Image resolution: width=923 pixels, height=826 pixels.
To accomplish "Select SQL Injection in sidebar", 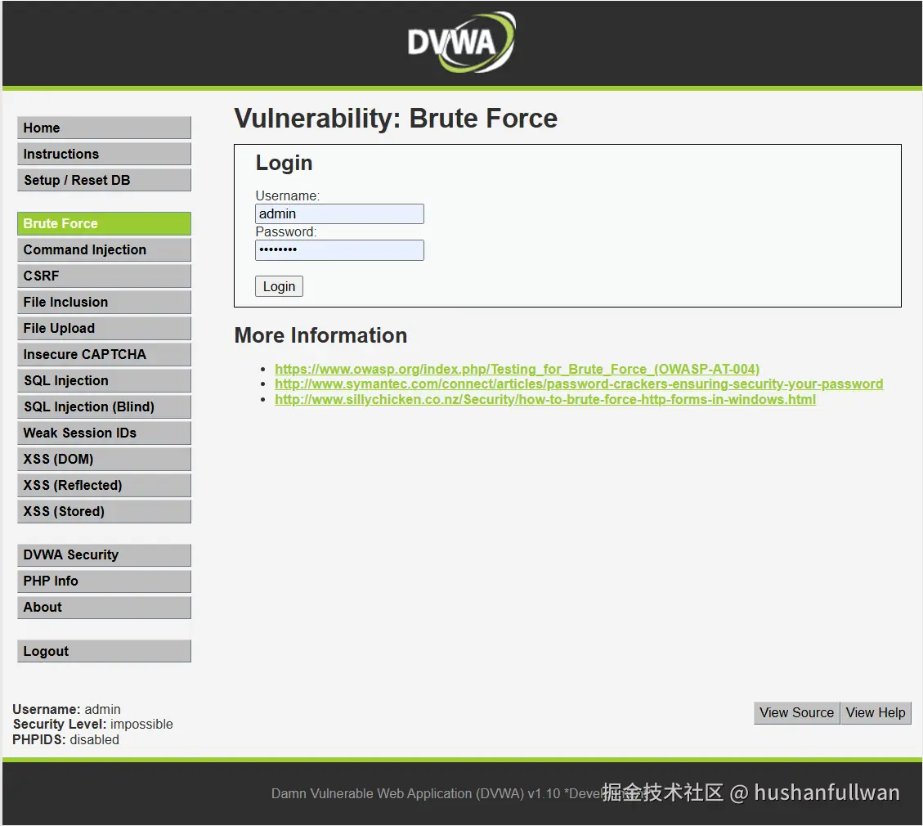I will (x=104, y=380).
